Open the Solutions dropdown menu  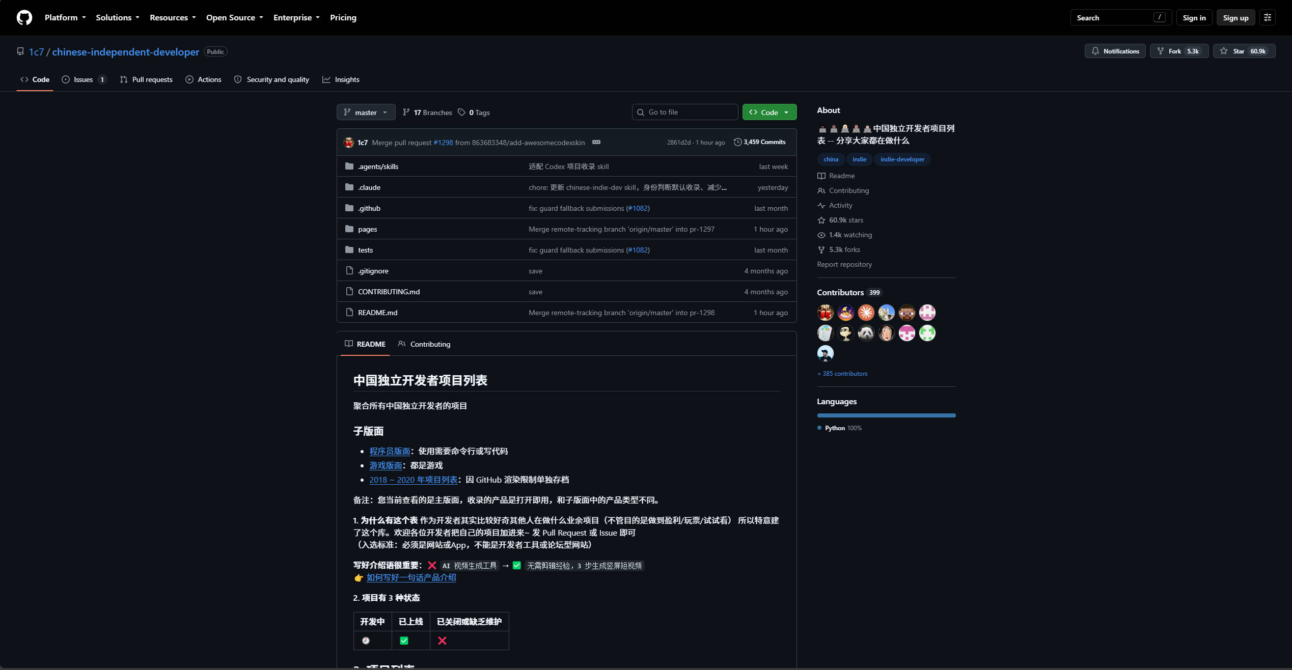tap(118, 17)
